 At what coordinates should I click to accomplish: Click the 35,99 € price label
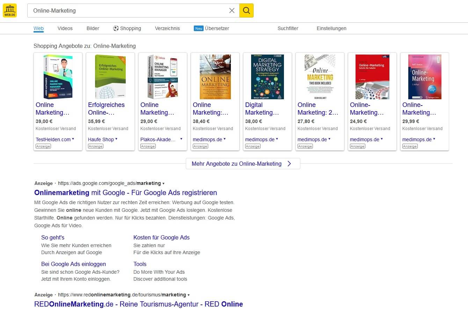point(96,121)
